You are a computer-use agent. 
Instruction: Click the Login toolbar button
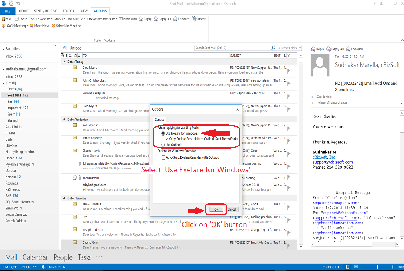click(21, 19)
